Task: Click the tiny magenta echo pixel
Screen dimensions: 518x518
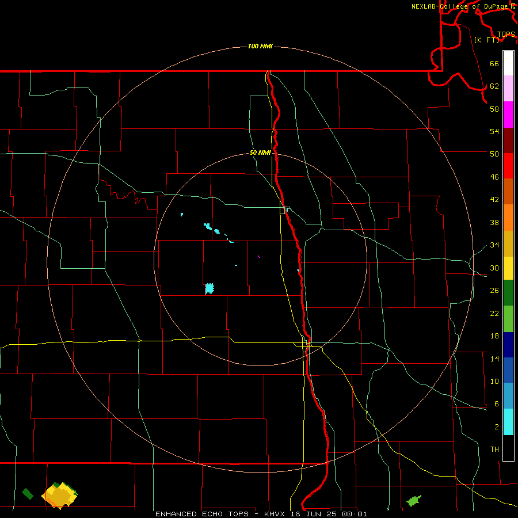Action: coord(259,256)
